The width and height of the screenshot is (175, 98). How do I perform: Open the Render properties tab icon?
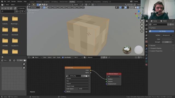click(147, 29)
